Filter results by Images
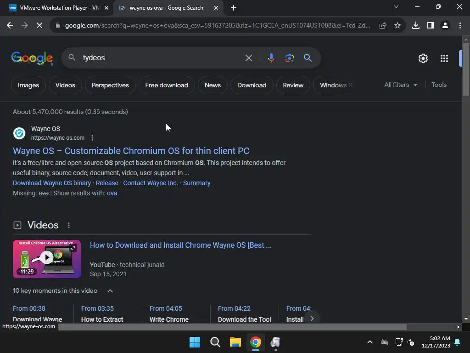Screen dimensions: 470x353 pyautogui.click(x=28, y=85)
